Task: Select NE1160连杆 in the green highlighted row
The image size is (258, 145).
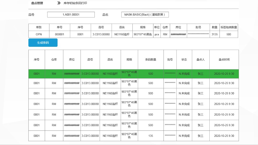Action: [x=110, y=74]
